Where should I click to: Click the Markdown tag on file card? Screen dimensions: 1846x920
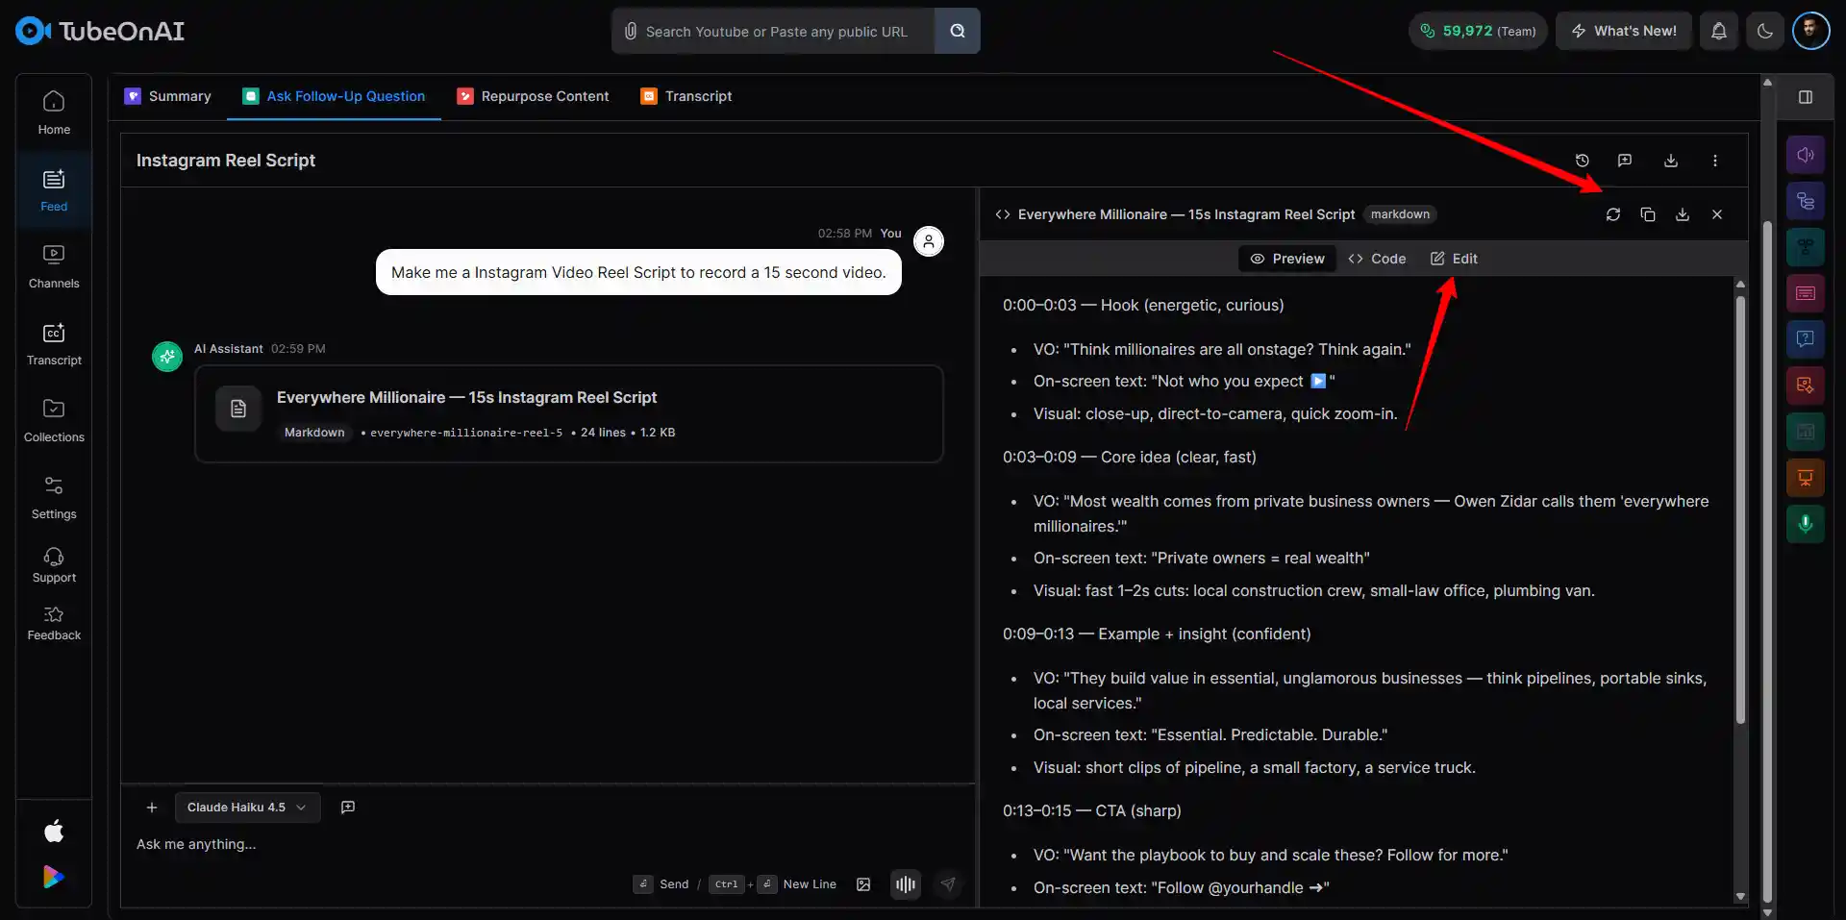click(x=314, y=433)
